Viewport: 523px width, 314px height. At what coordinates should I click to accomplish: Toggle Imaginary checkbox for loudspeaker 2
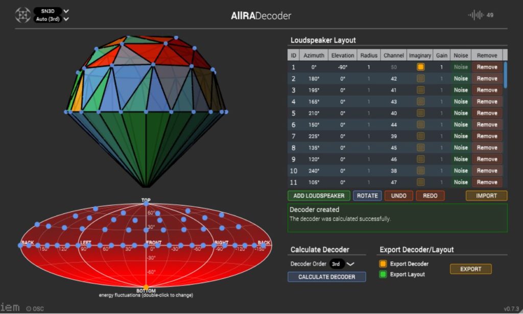coord(421,79)
